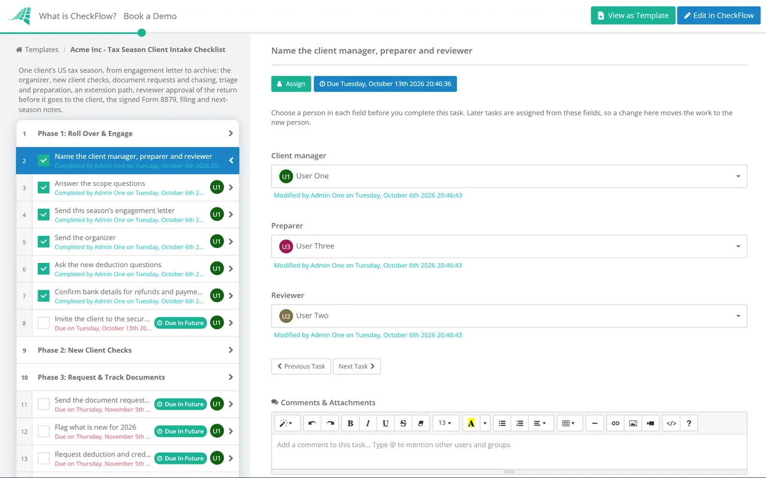The image size is (766, 478).
Task: Go to Templates breadcrumb
Action: click(42, 50)
